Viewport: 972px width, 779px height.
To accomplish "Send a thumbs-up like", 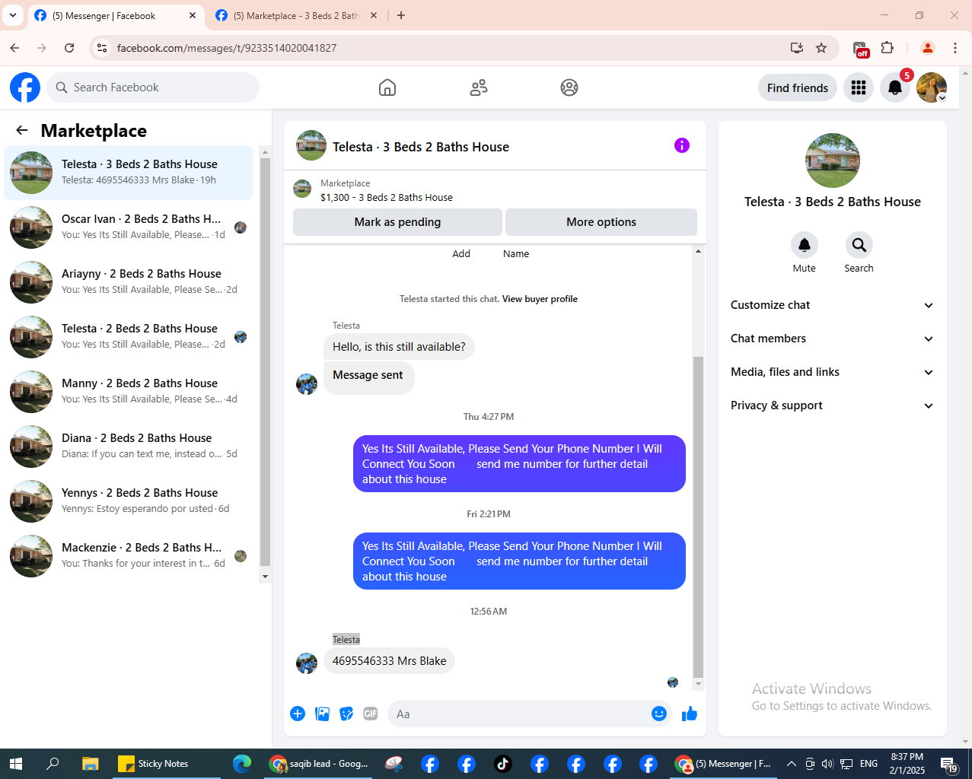I will [690, 714].
